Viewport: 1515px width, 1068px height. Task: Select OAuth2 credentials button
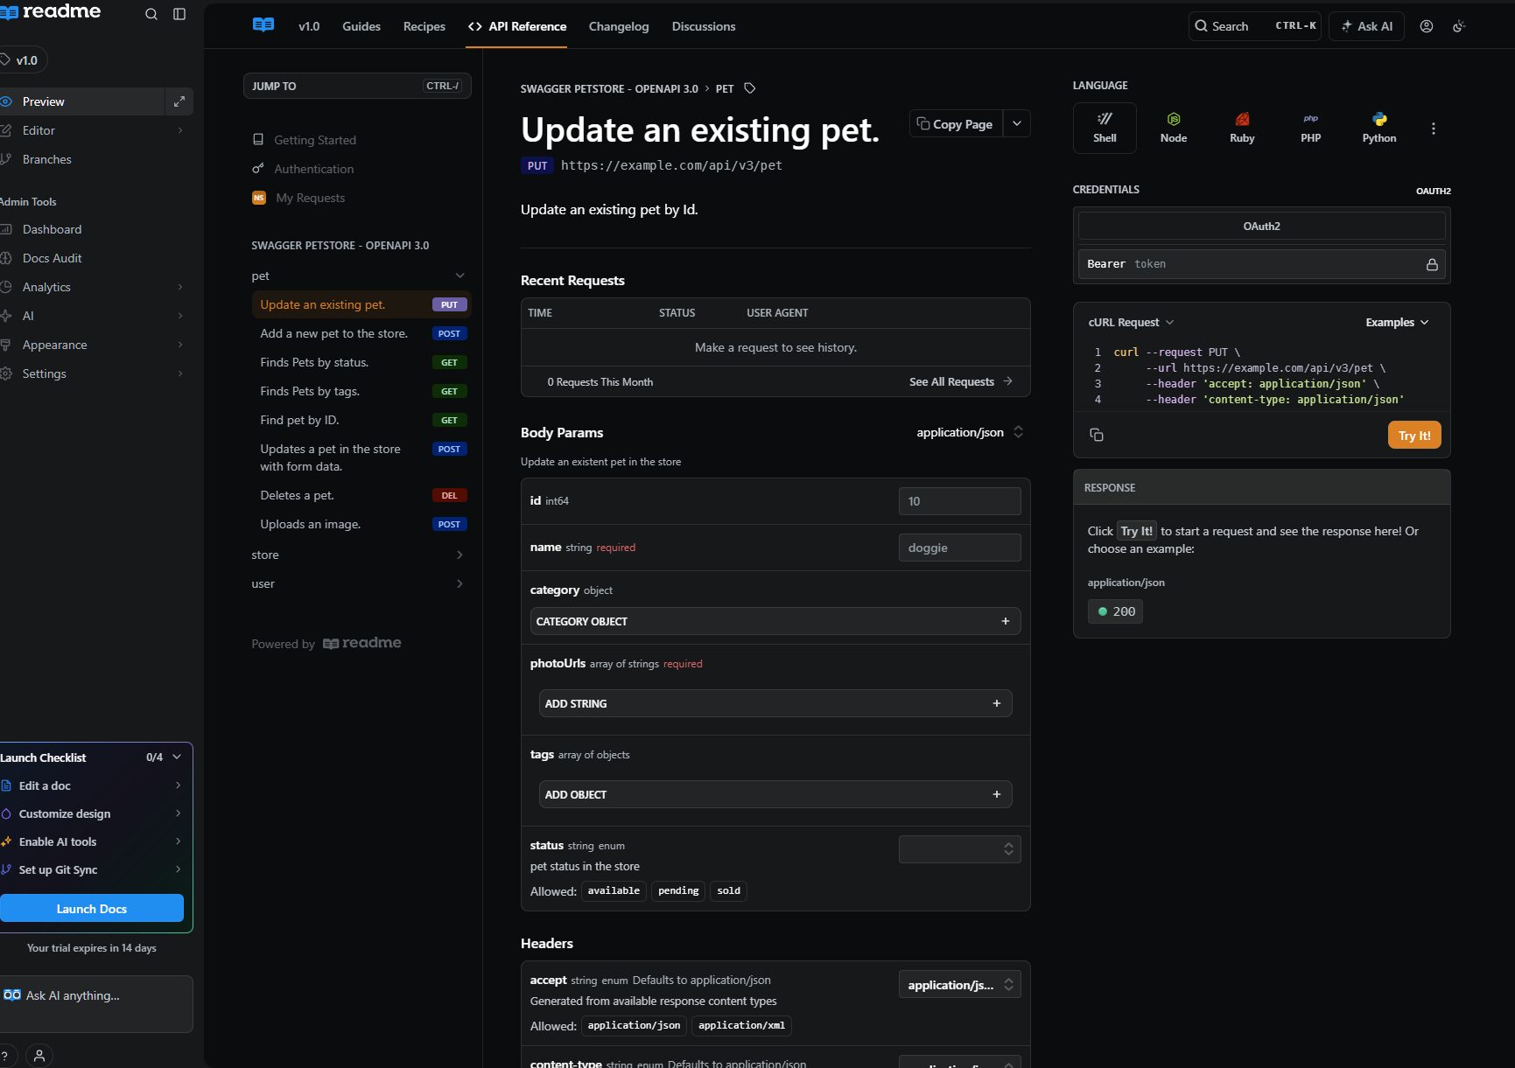pos(1261,226)
